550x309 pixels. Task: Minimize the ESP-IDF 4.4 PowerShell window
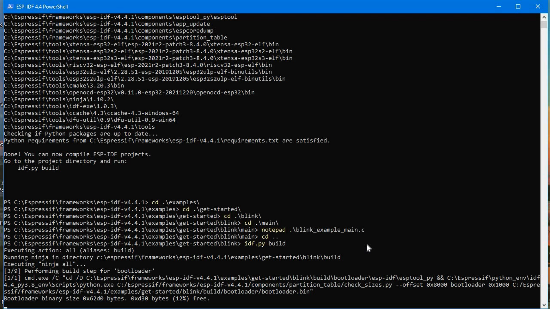pyautogui.click(x=499, y=6)
